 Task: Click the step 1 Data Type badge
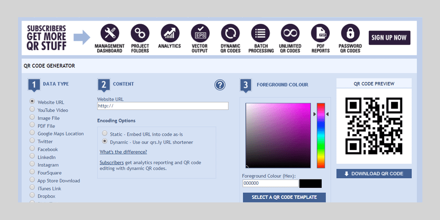click(34, 85)
